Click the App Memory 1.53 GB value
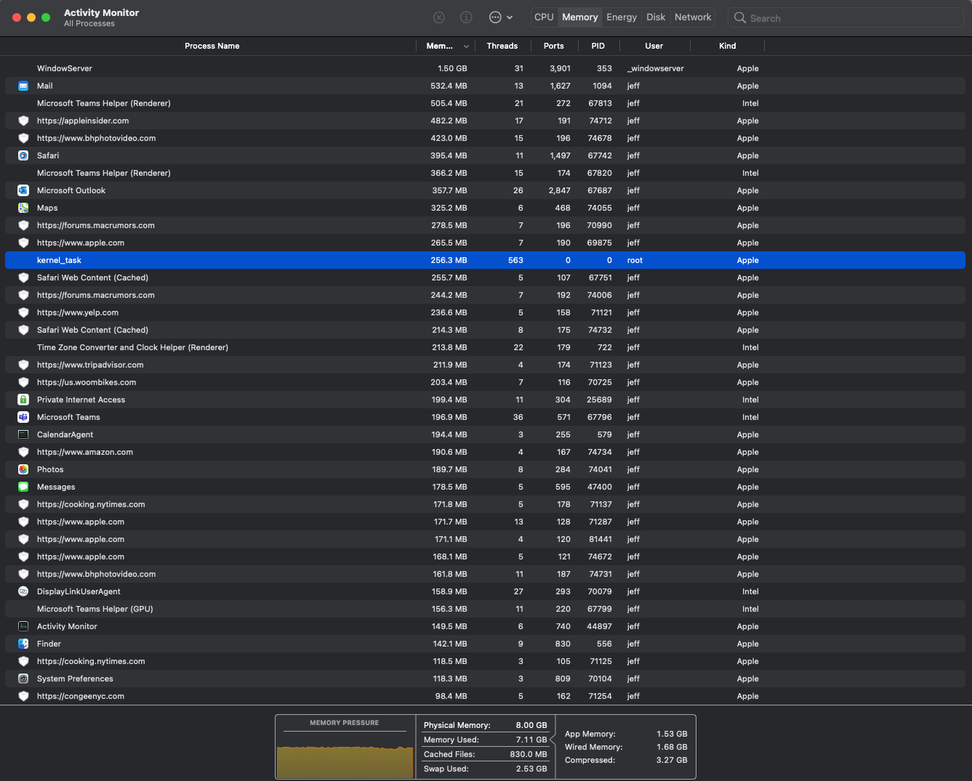 point(672,734)
